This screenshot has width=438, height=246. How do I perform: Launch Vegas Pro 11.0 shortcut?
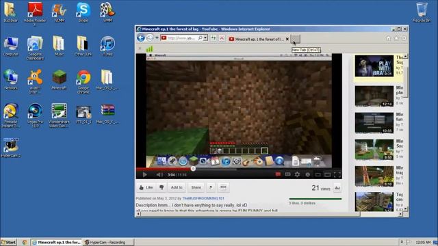coord(35,115)
